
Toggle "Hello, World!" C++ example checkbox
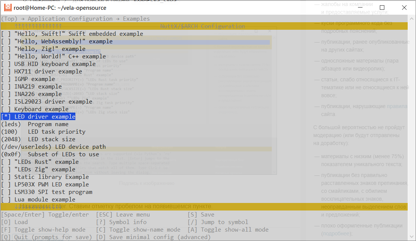pos(6,56)
